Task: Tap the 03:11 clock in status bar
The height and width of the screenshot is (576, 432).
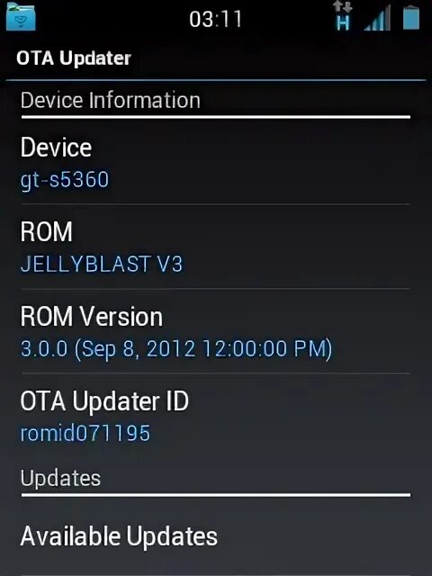Action: (216, 19)
